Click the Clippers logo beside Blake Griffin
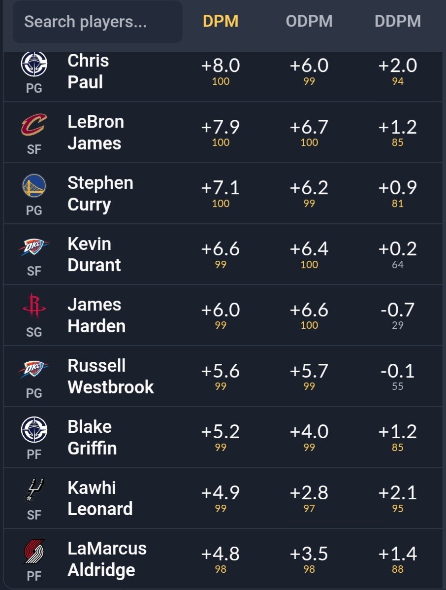 [34, 429]
